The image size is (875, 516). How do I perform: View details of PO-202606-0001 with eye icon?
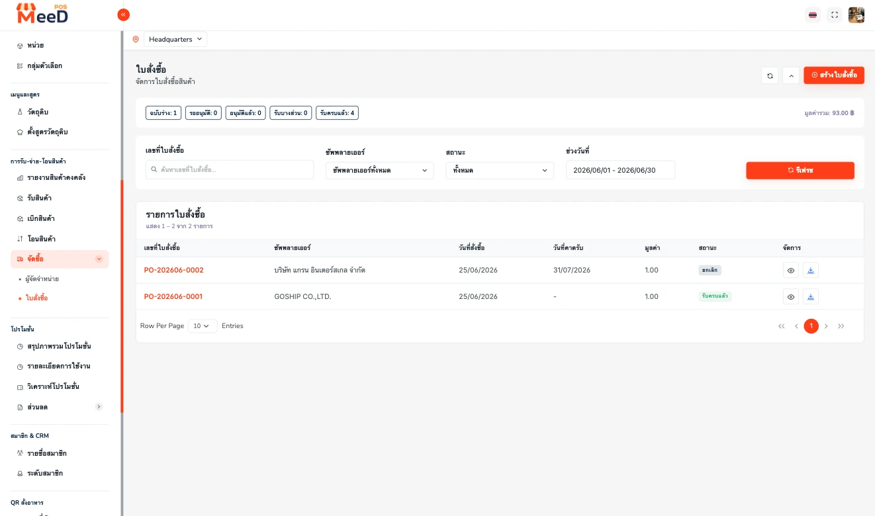(790, 296)
